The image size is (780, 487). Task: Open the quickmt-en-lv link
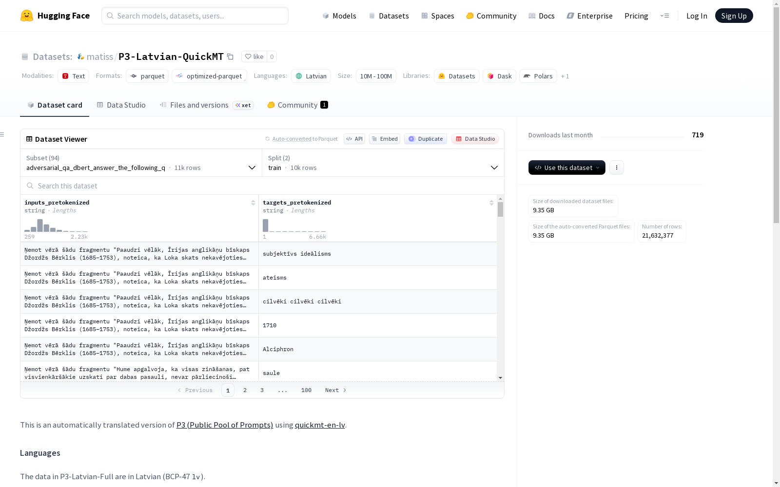coord(320,425)
